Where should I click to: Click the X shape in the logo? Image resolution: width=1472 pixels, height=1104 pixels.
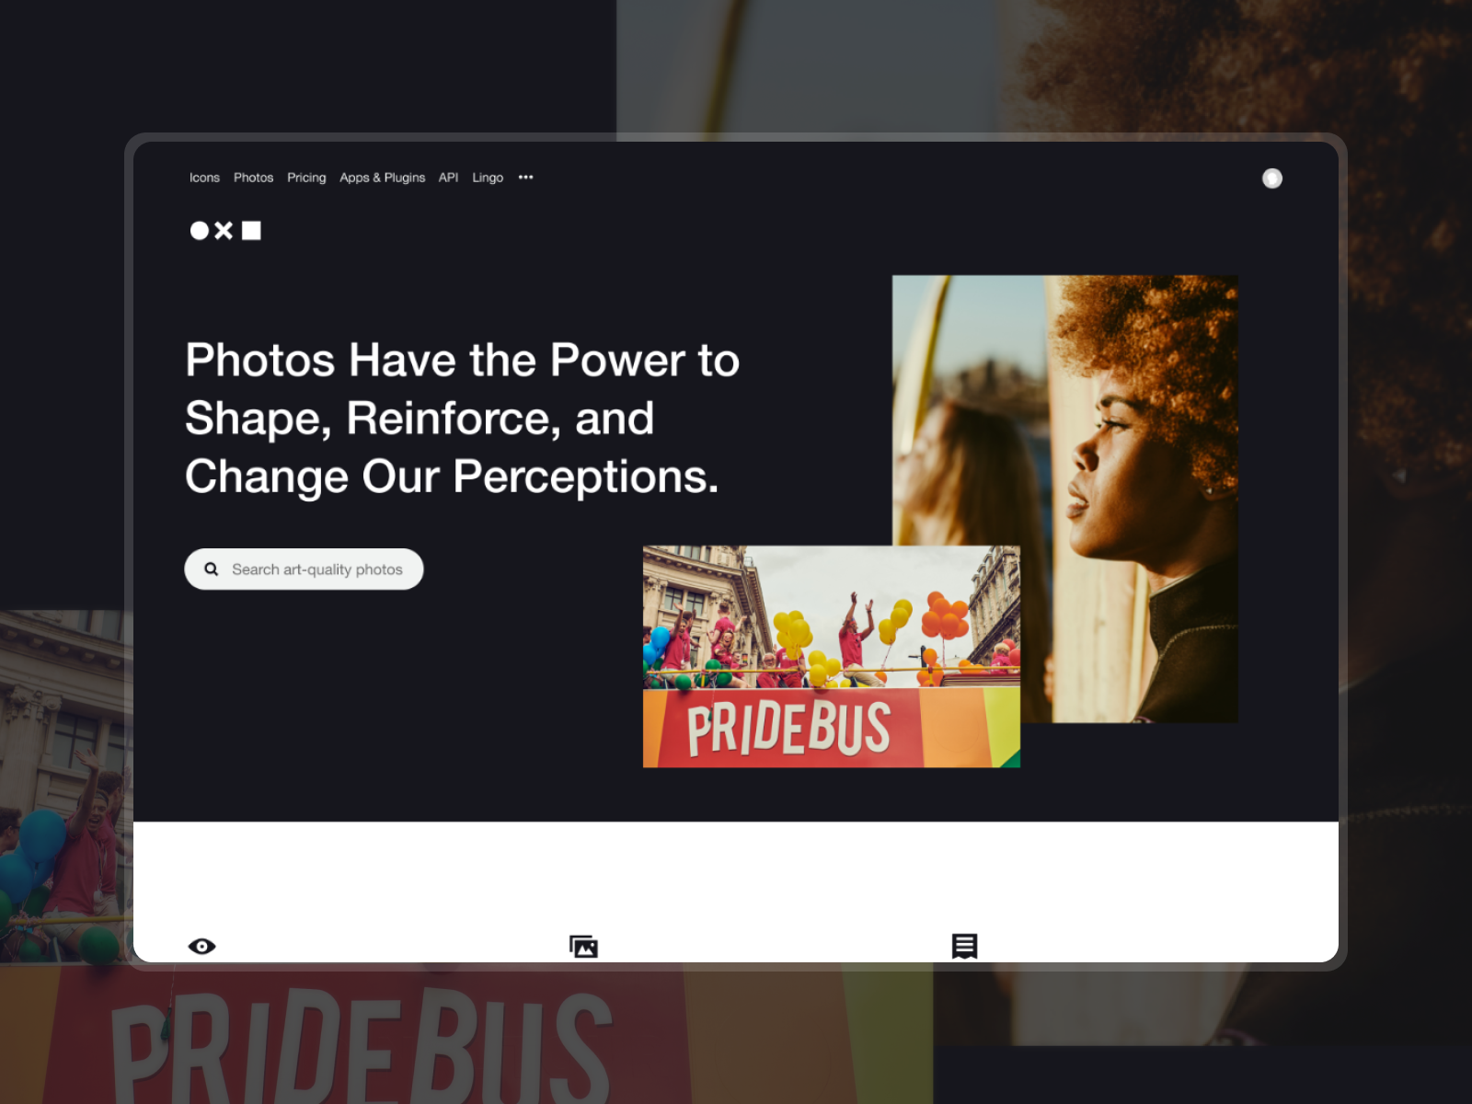click(224, 230)
